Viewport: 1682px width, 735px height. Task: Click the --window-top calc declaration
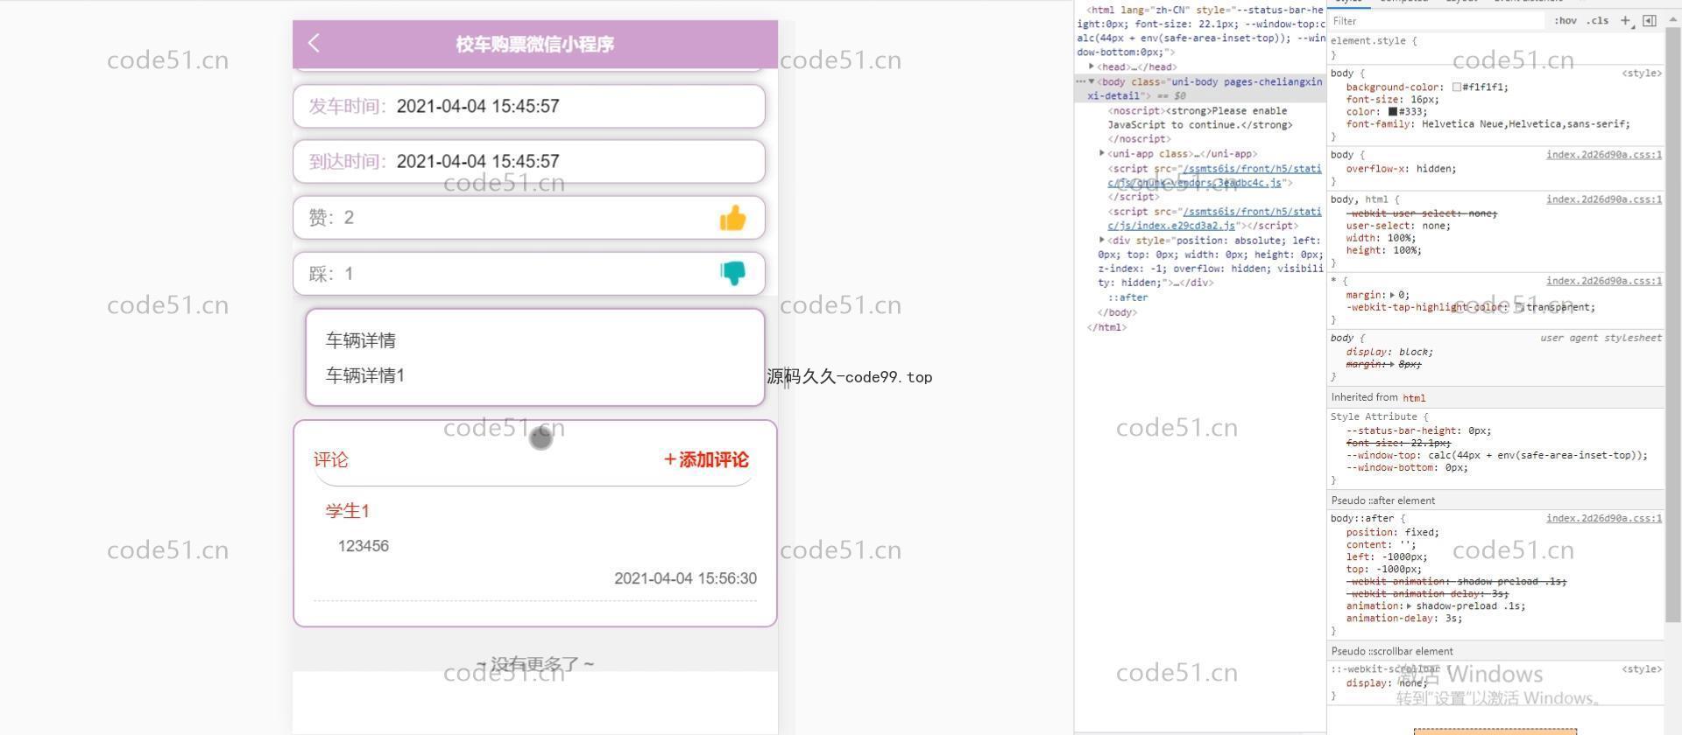[1496, 455]
